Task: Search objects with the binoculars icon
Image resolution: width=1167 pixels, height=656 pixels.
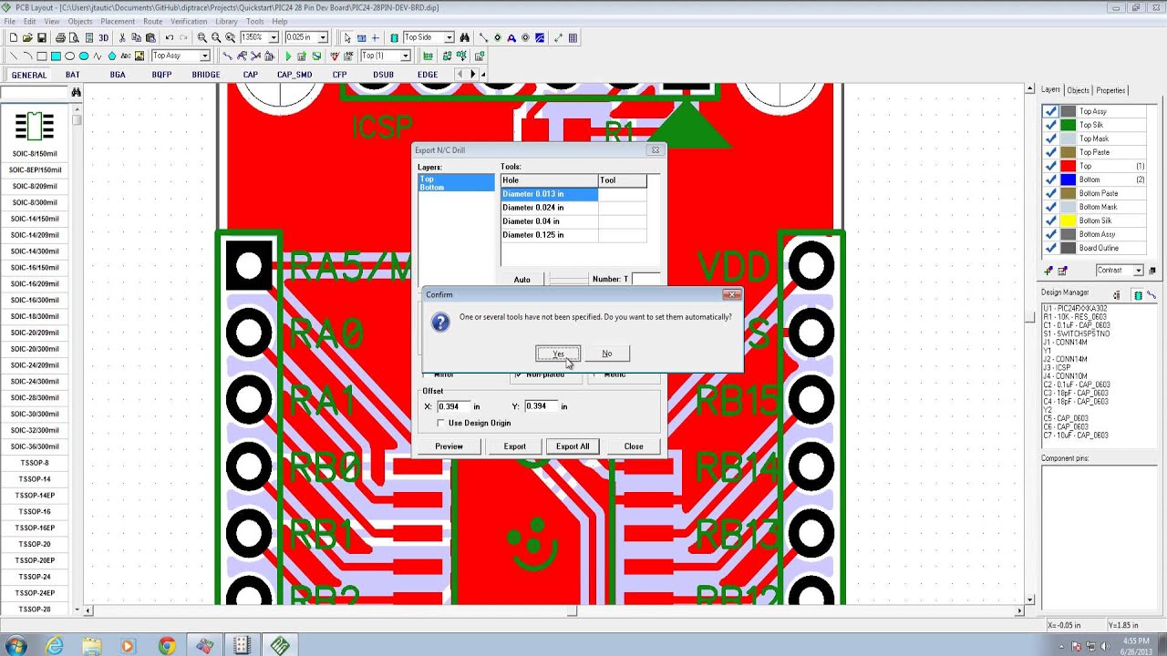Action: pyautogui.click(x=465, y=37)
